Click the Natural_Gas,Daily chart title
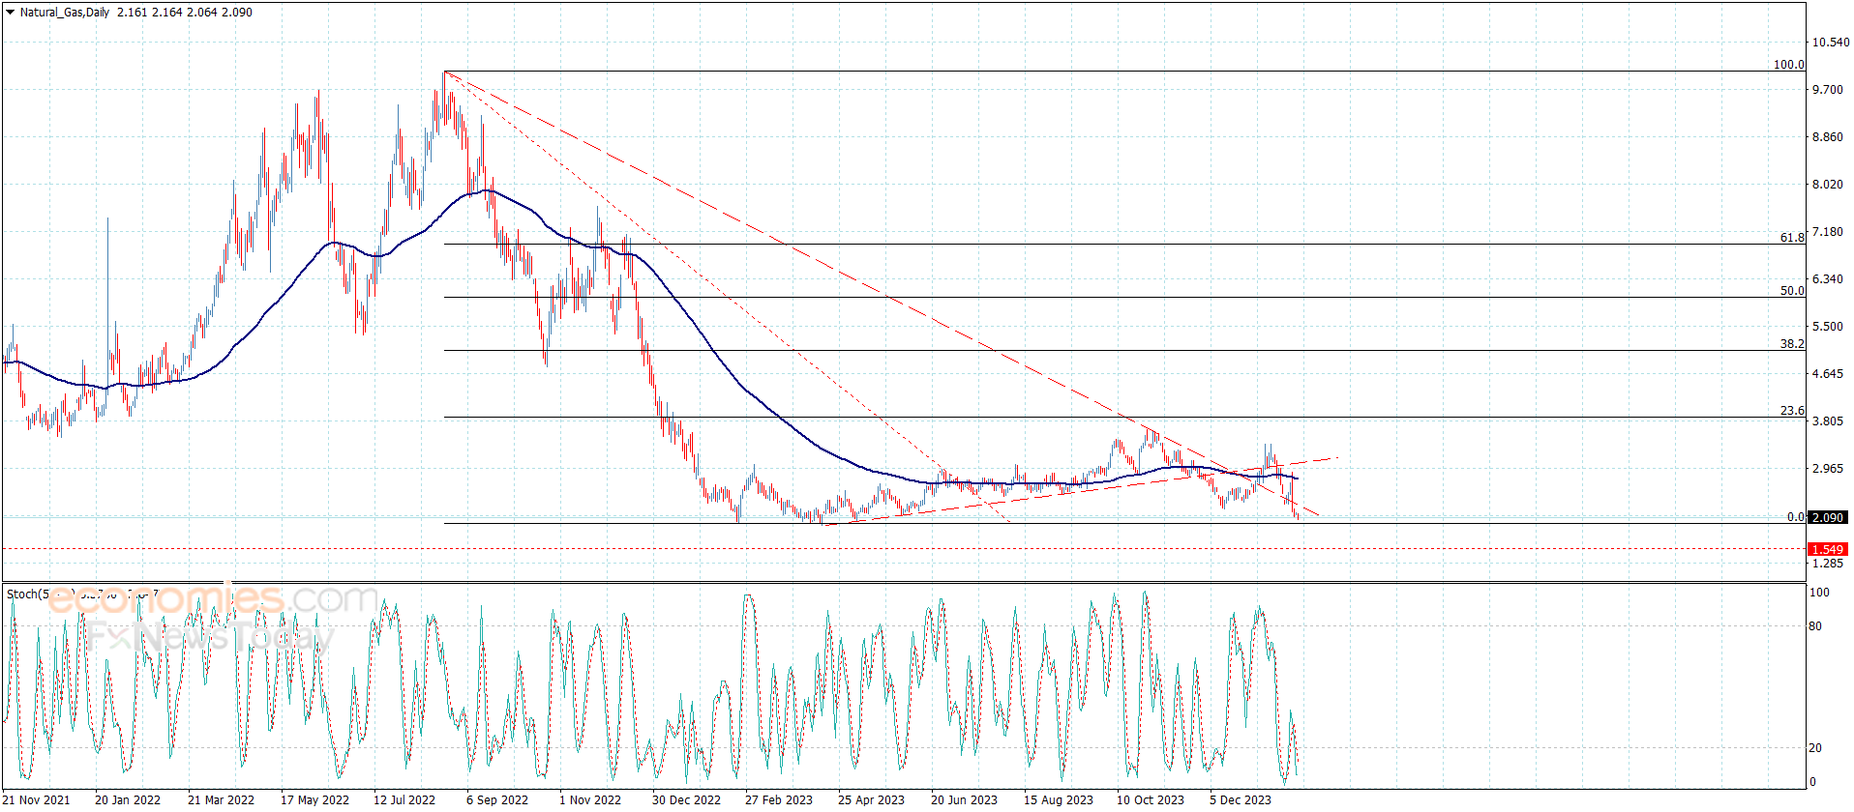The height and width of the screenshot is (812, 1854). pos(65,13)
